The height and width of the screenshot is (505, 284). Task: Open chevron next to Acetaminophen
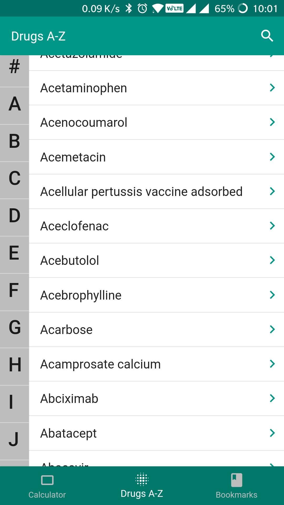click(272, 88)
